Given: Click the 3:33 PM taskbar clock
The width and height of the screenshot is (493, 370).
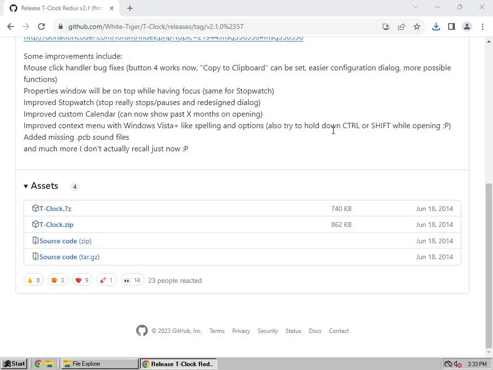Looking at the screenshot, I should [x=477, y=364].
